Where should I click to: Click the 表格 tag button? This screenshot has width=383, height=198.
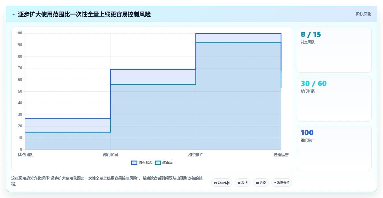[x=243, y=183]
